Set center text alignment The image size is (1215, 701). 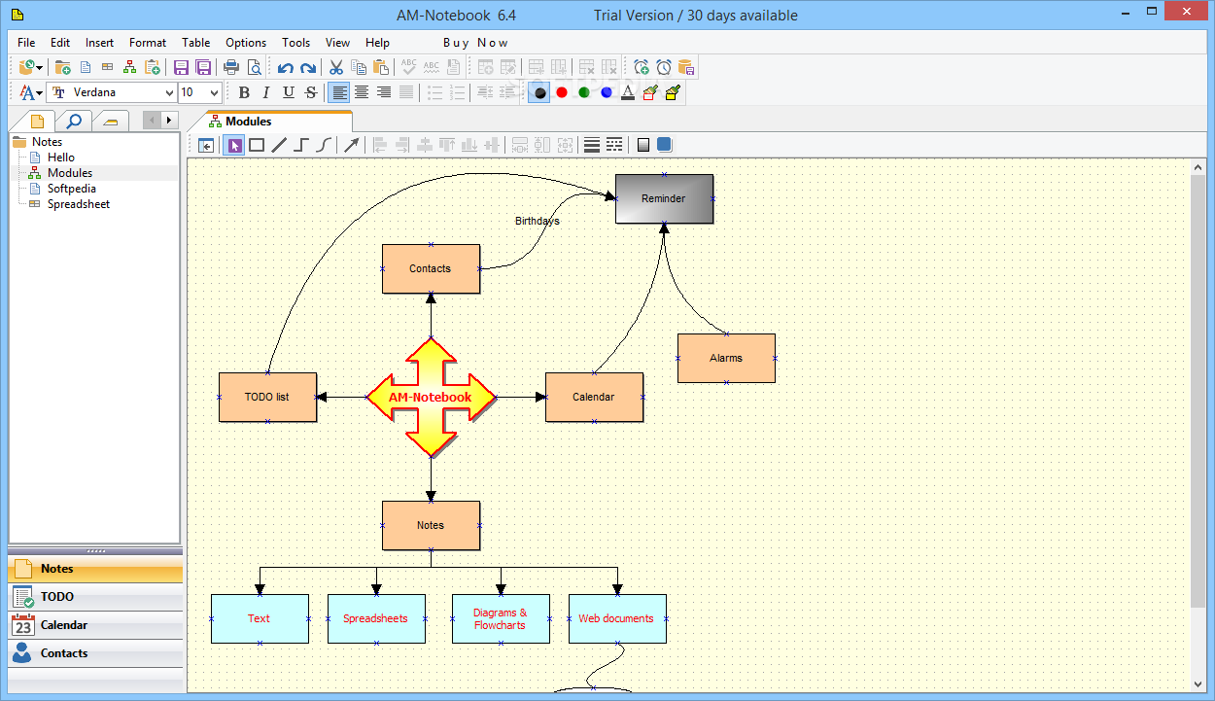click(x=362, y=92)
